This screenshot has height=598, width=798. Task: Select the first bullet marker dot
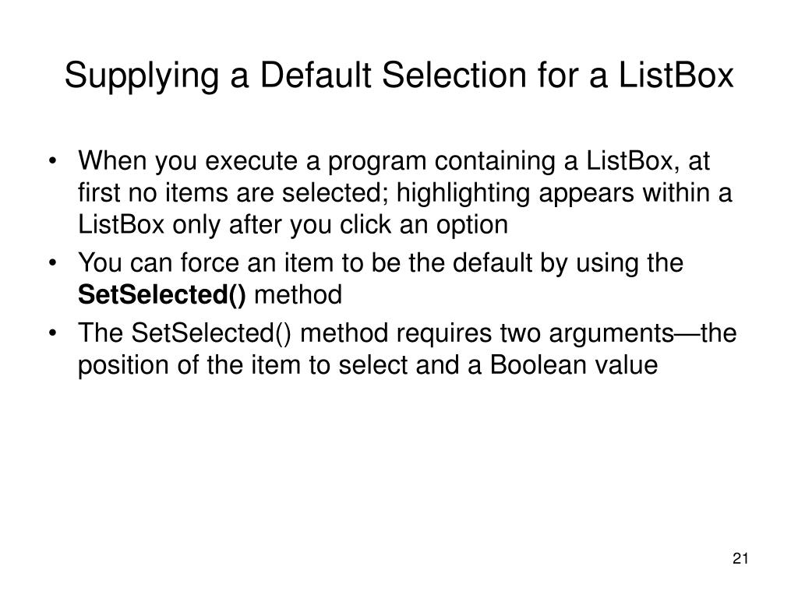(x=52, y=162)
